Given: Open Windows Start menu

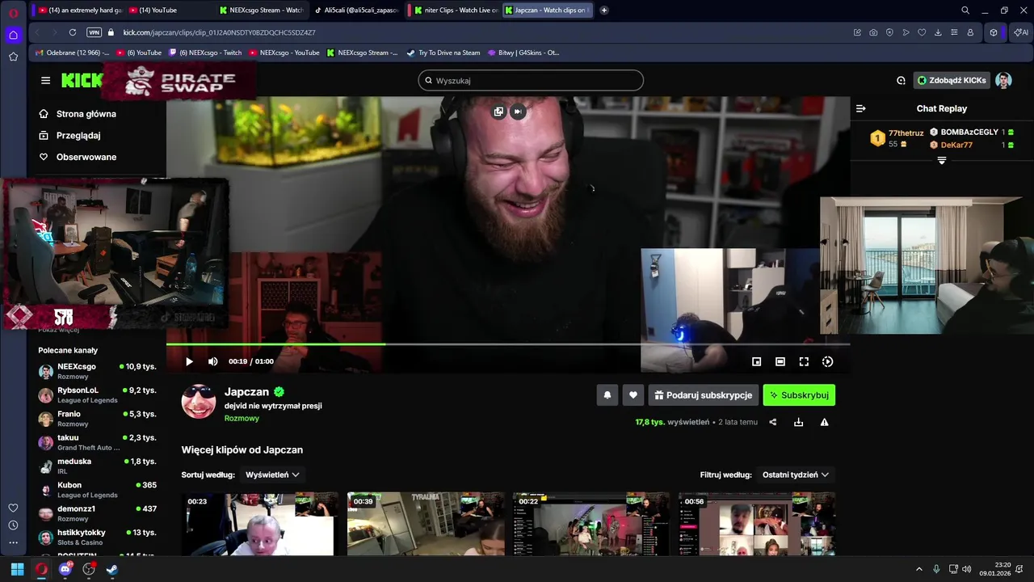Looking at the screenshot, I should pos(17,569).
